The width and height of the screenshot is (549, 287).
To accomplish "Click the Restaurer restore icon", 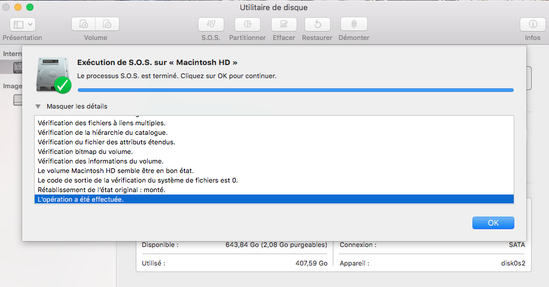I will pos(317,24).
